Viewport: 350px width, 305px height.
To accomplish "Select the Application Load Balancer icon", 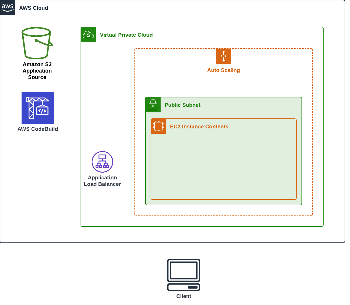I will pos(102,162).
